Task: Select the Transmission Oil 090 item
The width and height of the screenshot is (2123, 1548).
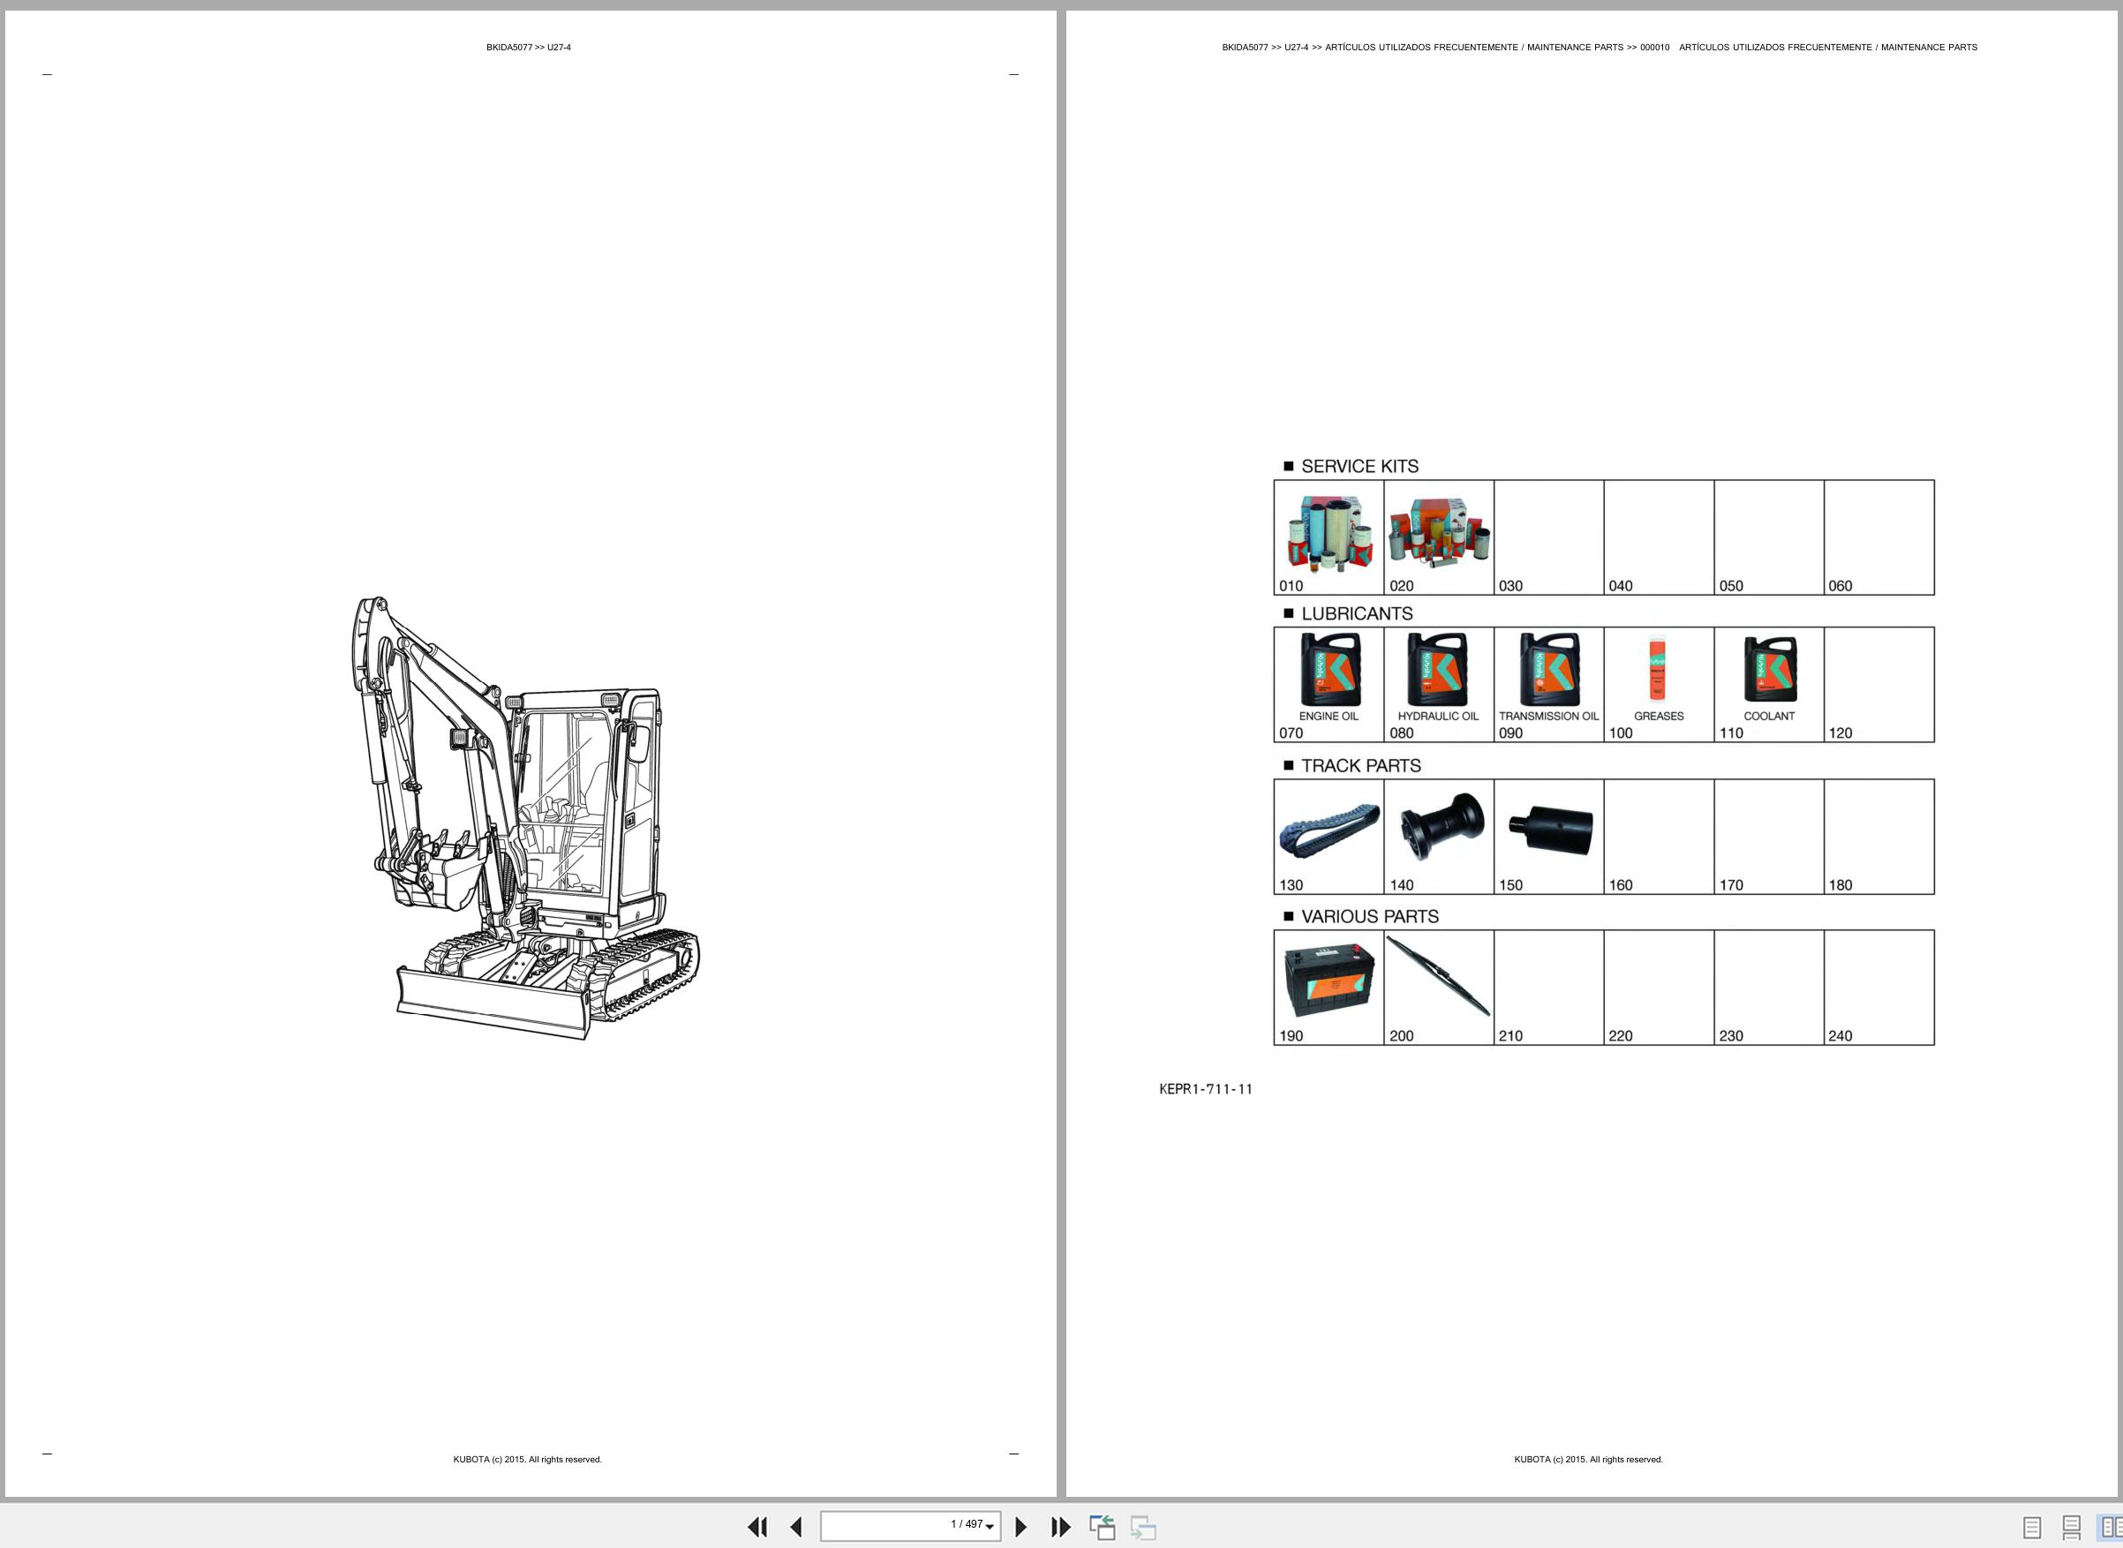Action: tap(1549, 685)
